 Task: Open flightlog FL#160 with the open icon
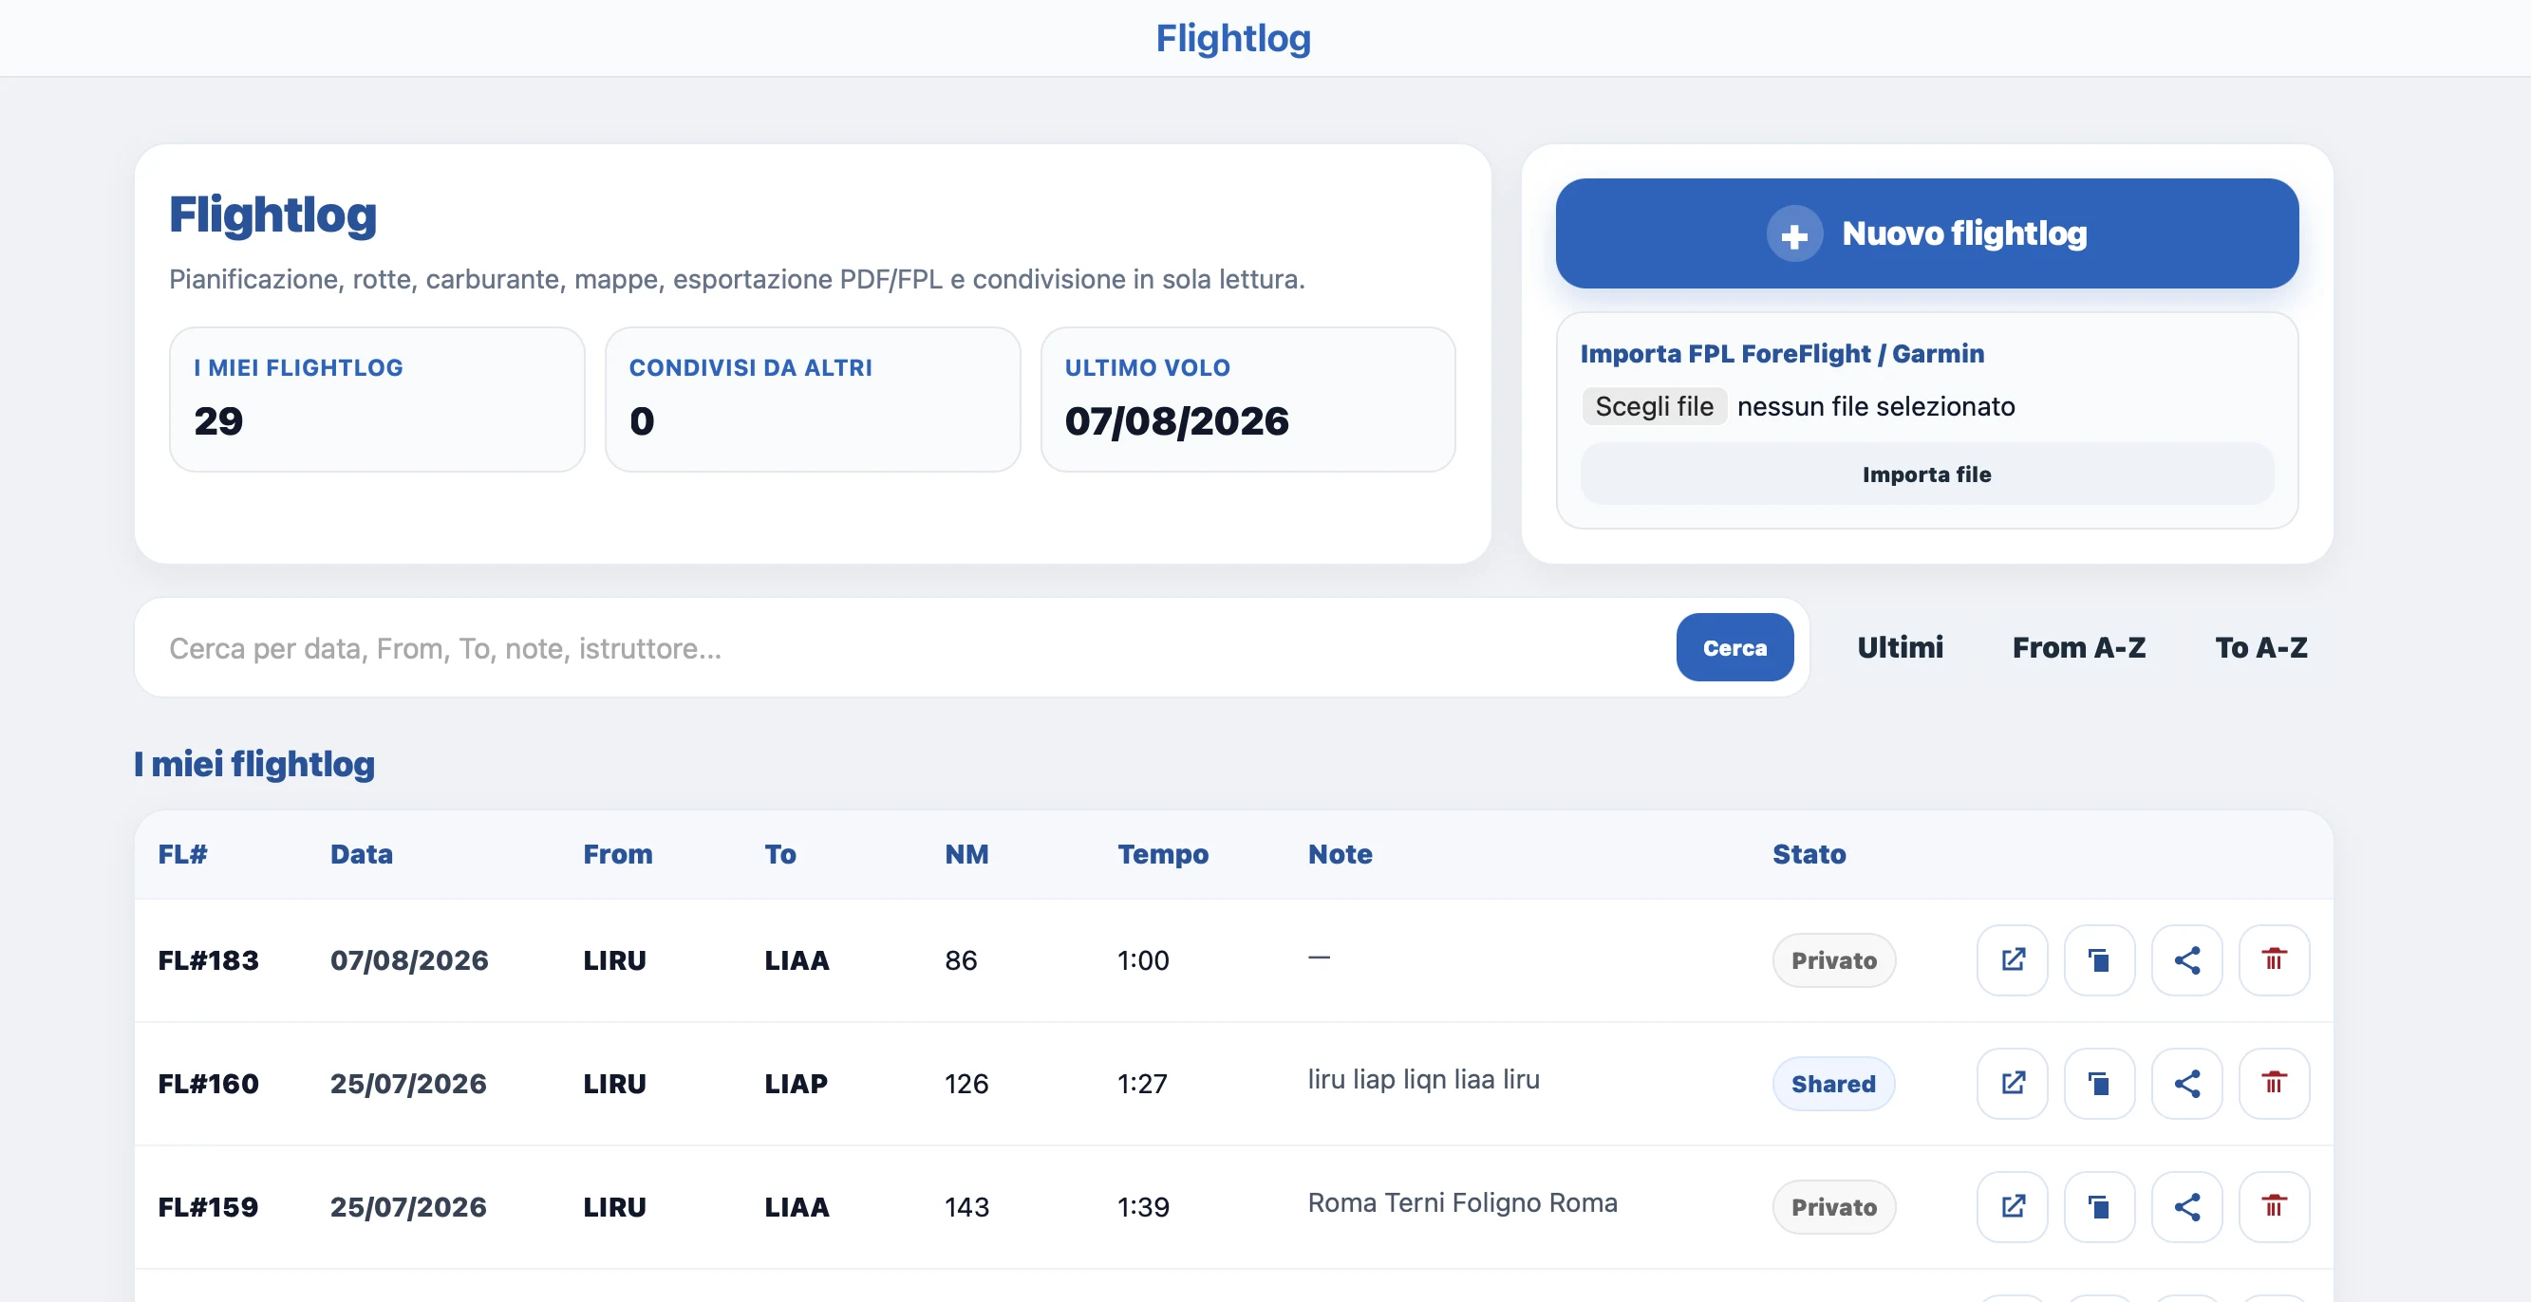coord(2012,1083)
